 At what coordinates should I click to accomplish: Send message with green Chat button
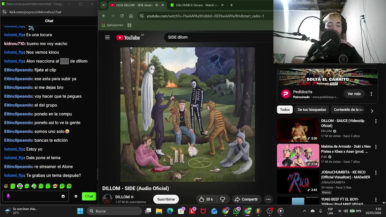[x=89, y=196]
